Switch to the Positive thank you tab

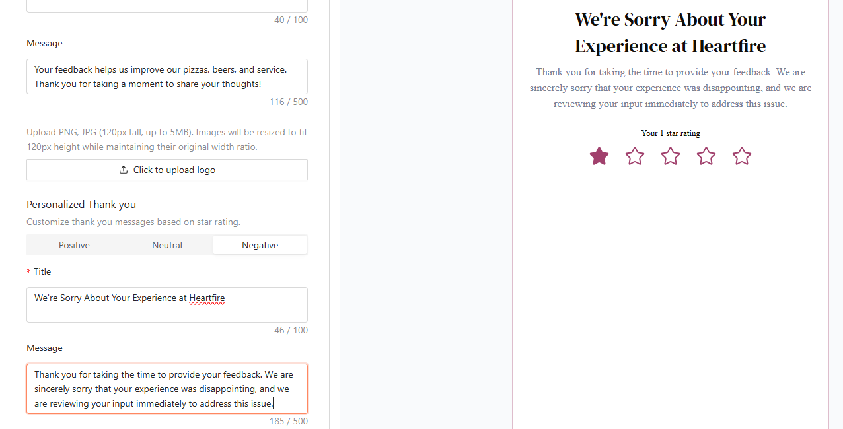click(74, 245)
